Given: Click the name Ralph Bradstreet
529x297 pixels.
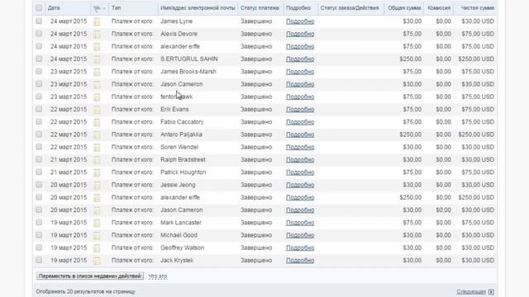Looking at the screenshot, I should [x=183, y=159].
